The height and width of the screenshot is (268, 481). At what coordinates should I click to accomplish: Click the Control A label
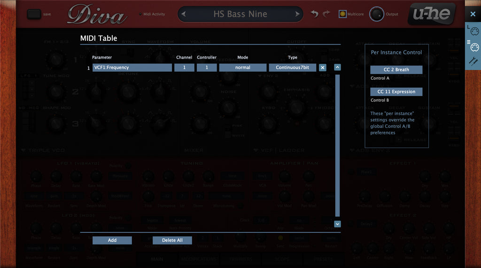point(380,78)
